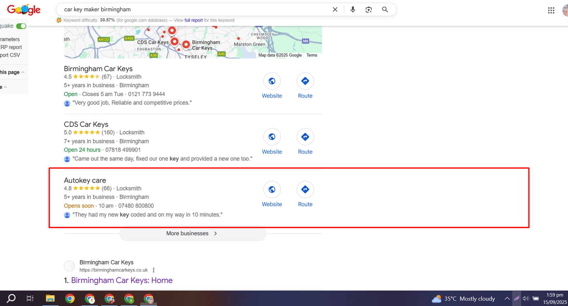Screen dimensions: 568x306
Task: Click the Export CSV sidebar item
Action: (x=10, y=55)
